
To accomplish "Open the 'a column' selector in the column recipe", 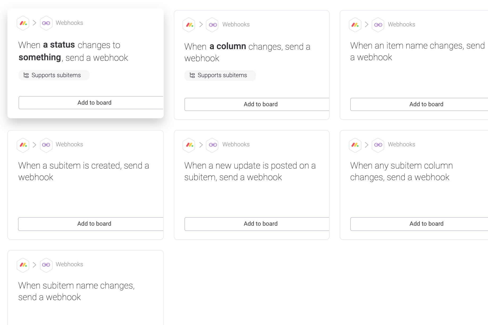I will (228, 46).
